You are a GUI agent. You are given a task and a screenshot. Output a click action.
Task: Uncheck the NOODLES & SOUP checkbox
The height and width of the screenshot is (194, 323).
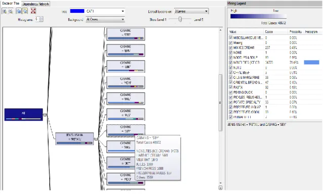click(x=230, y=58)
